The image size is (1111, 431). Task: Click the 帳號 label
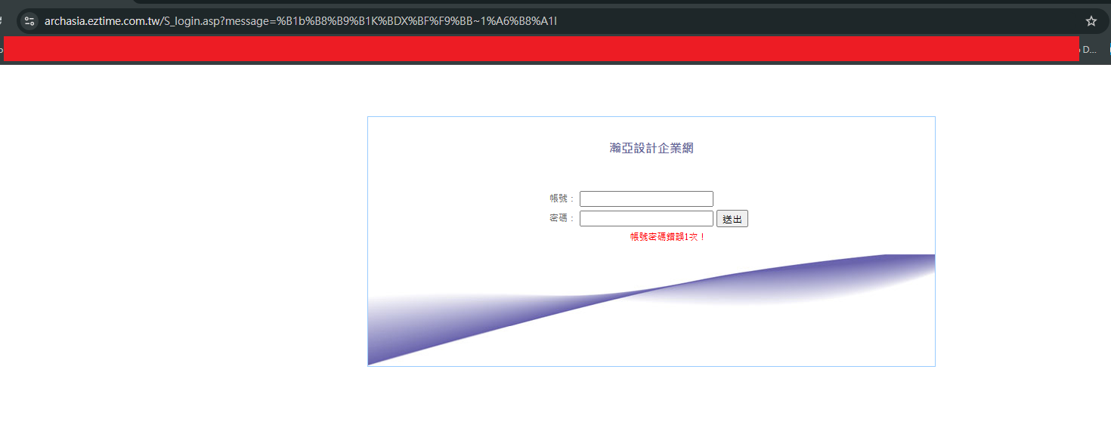pos(562,199)
